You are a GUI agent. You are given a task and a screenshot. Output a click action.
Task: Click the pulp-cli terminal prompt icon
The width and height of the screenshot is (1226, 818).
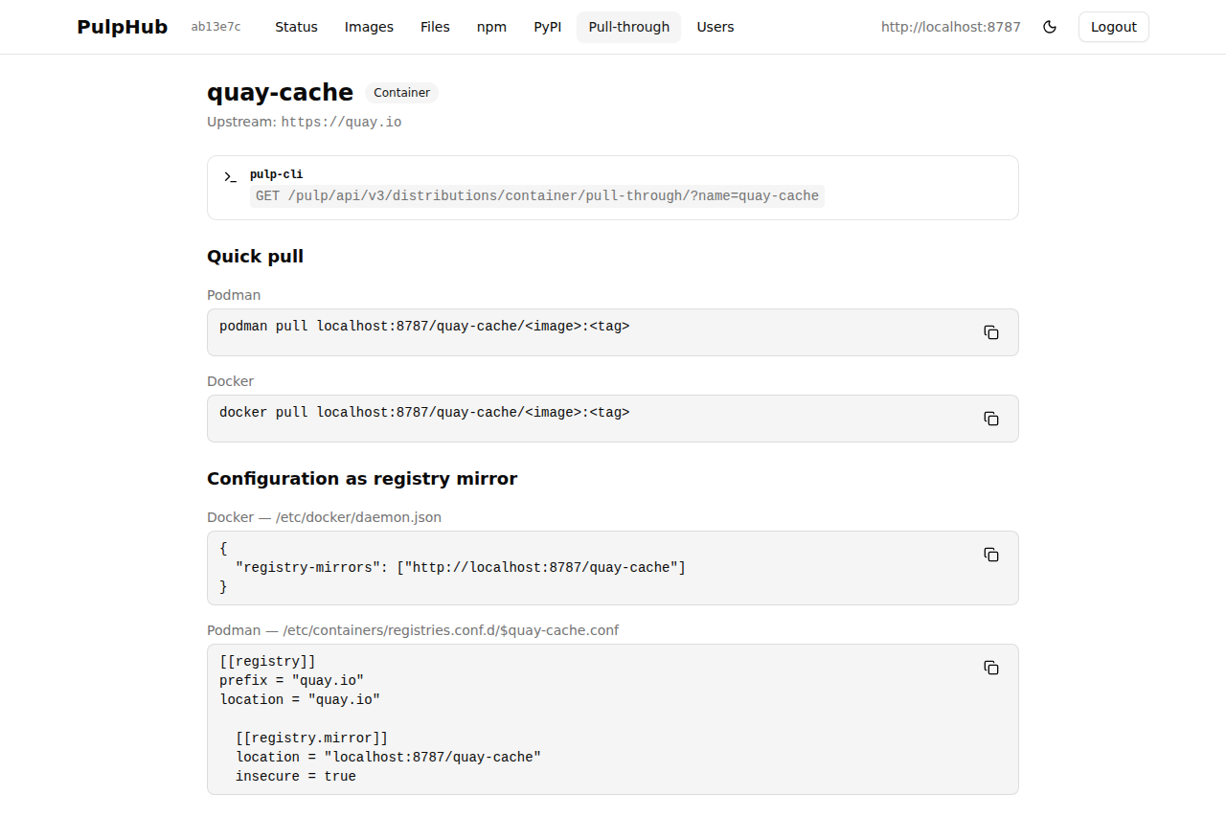pyautogui.click(x=230, y=176)
